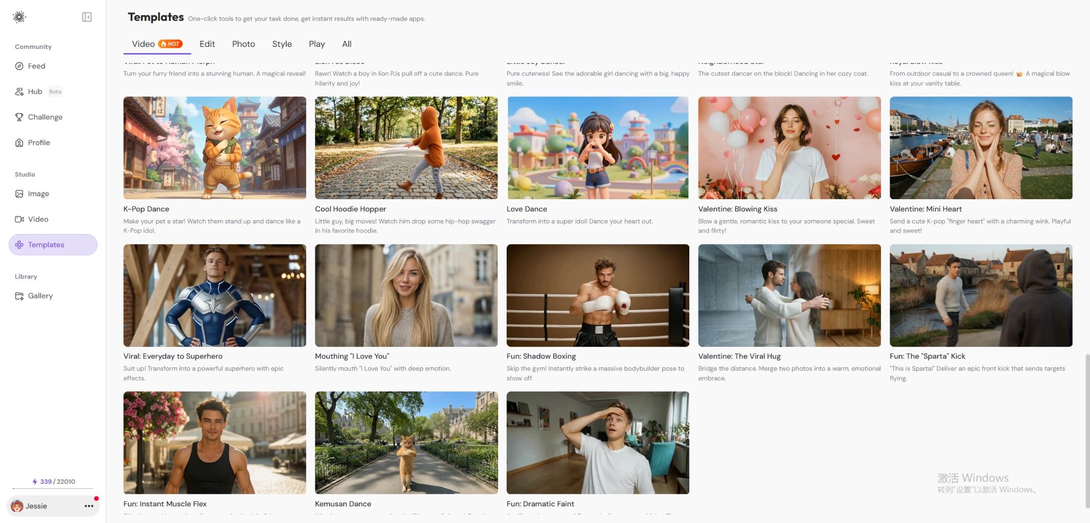Click the app logo at top left
The image size is (1090, 523).
coord(19,17)
